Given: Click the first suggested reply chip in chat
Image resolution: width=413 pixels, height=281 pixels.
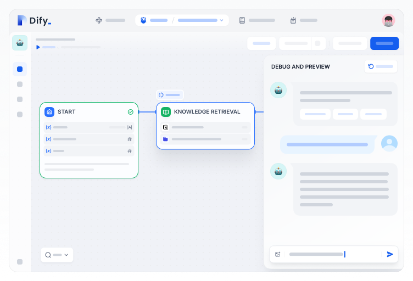Looking at the screenshot, I should (315, 114).
